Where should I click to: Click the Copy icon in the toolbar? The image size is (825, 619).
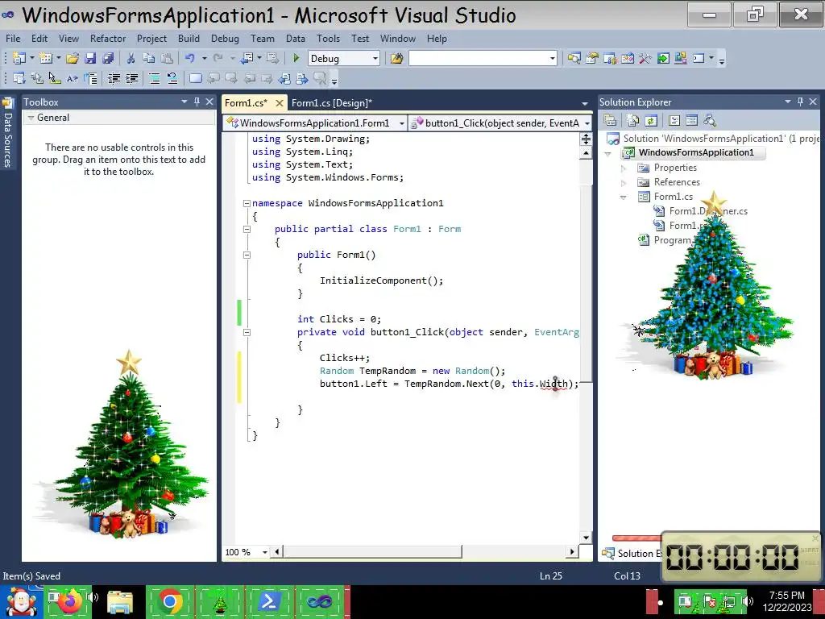click(x=149, y=58)
